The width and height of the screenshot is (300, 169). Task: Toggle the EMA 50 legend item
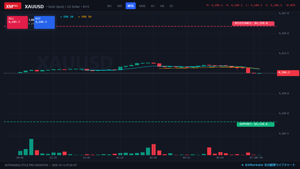[85, 17]
